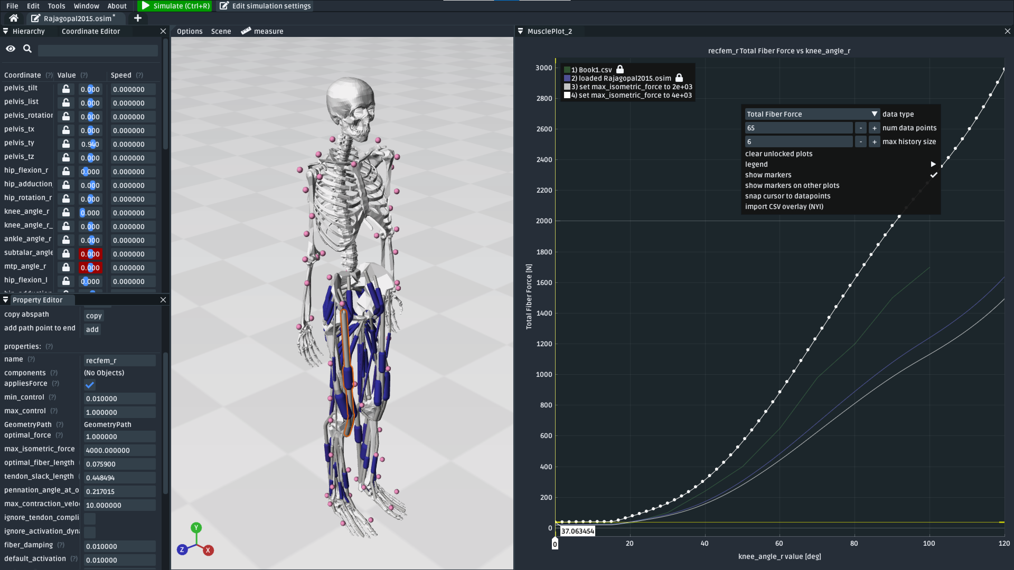Click the lock icon beside subtalar_angle value
This screenshot has width=1014, height=570.
(65, 254)
